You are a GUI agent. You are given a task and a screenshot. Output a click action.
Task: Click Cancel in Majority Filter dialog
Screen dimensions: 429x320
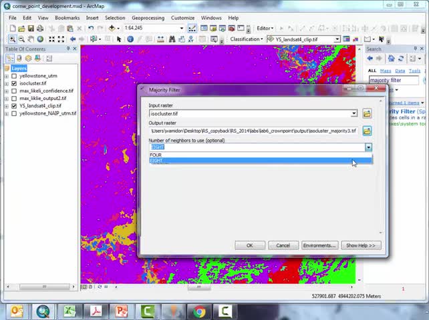(283, 245)
